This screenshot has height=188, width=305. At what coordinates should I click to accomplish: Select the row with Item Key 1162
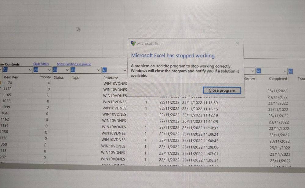coord(5,119)
